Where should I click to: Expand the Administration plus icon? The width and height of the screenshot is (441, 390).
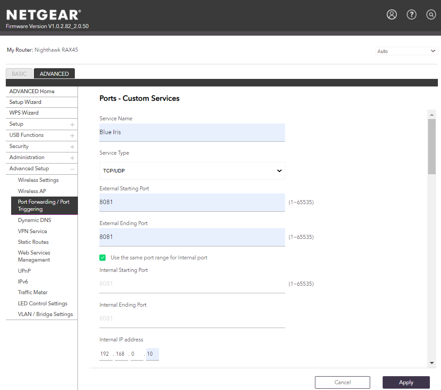(x=72, y=158)
